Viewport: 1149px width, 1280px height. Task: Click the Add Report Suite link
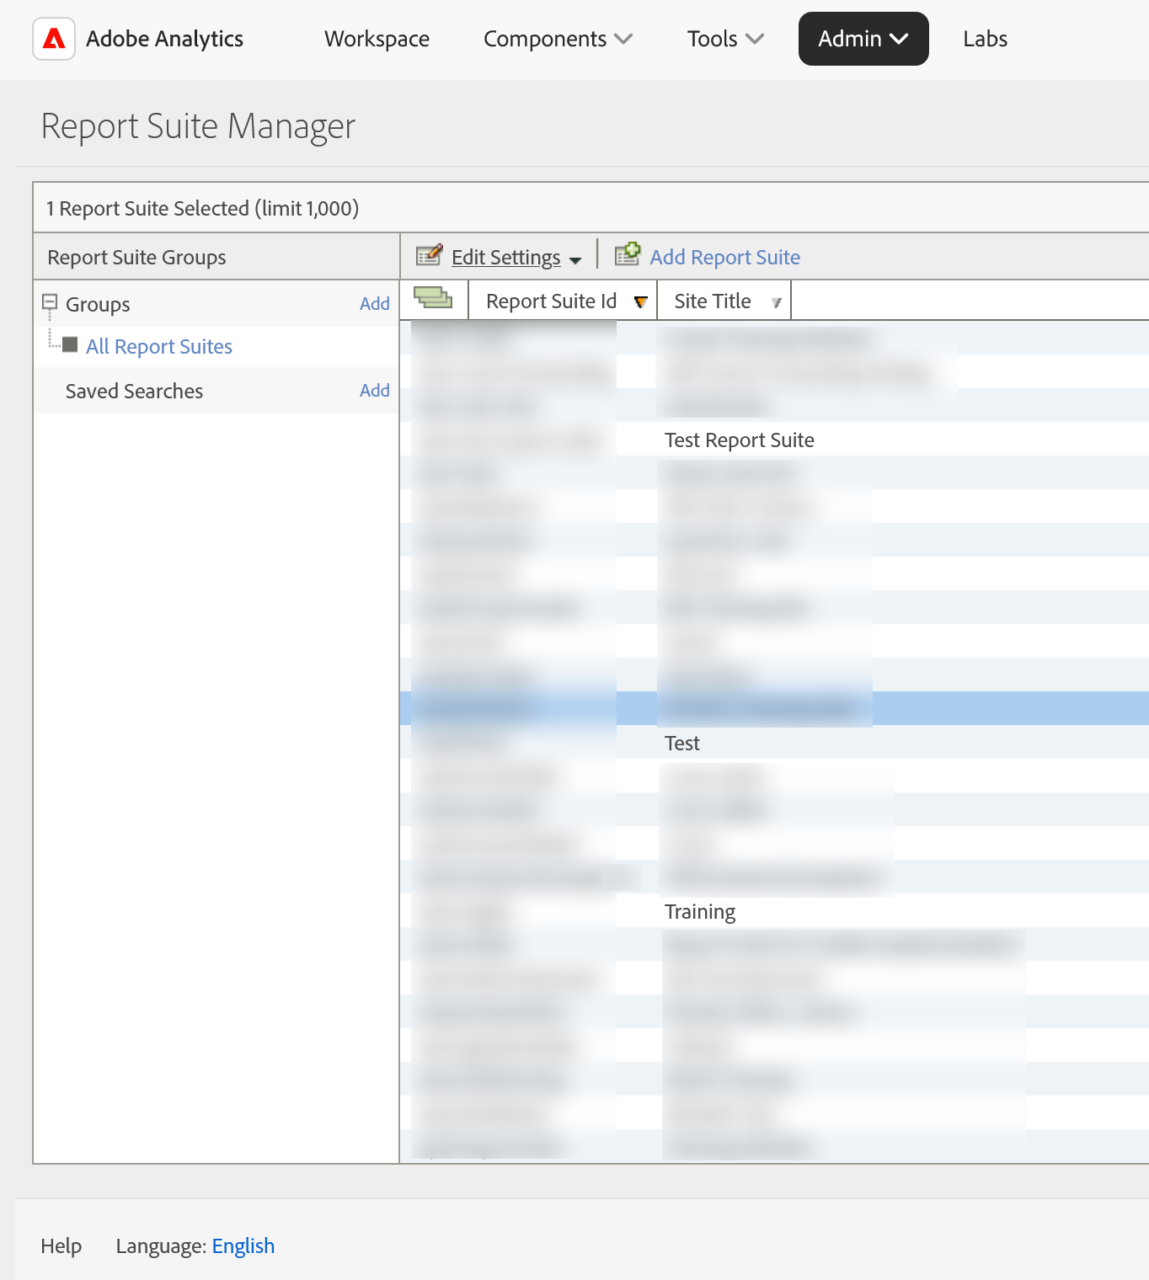pyautogui.click(x=724, y=257)
